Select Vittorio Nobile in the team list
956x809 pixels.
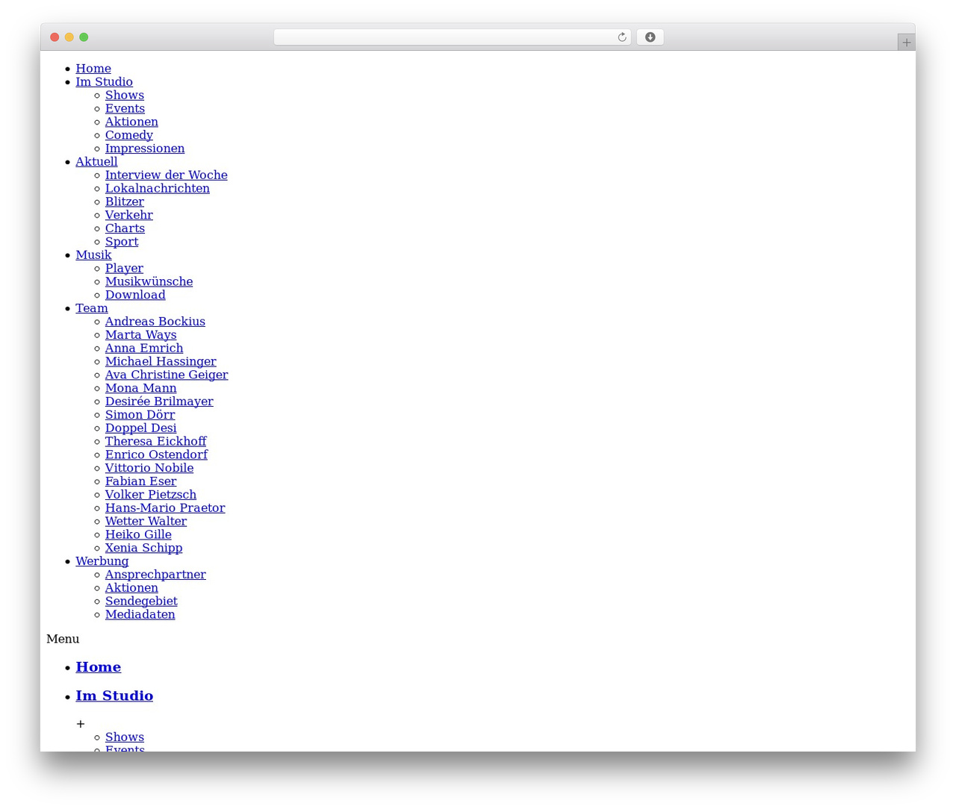point(149,468)
